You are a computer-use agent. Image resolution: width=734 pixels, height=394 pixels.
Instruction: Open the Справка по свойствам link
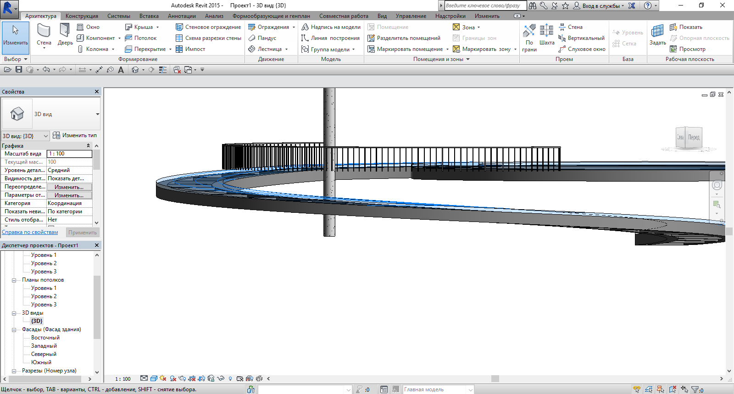(30, 232)
